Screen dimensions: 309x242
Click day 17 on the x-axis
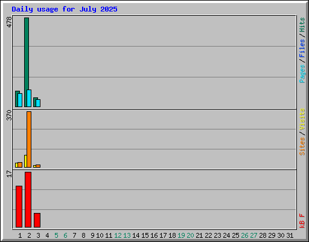pyautogui.click(x=163, y=235)
